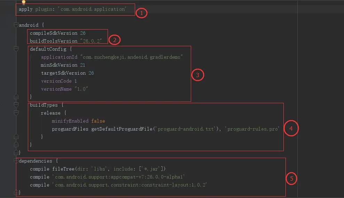The image size is (344, 198).
Task: Collapse the android block fold marker
Action: click(x=16, y=25)
